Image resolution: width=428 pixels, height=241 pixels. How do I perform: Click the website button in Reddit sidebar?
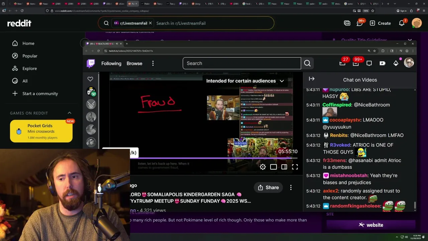[x=371, y=225]
